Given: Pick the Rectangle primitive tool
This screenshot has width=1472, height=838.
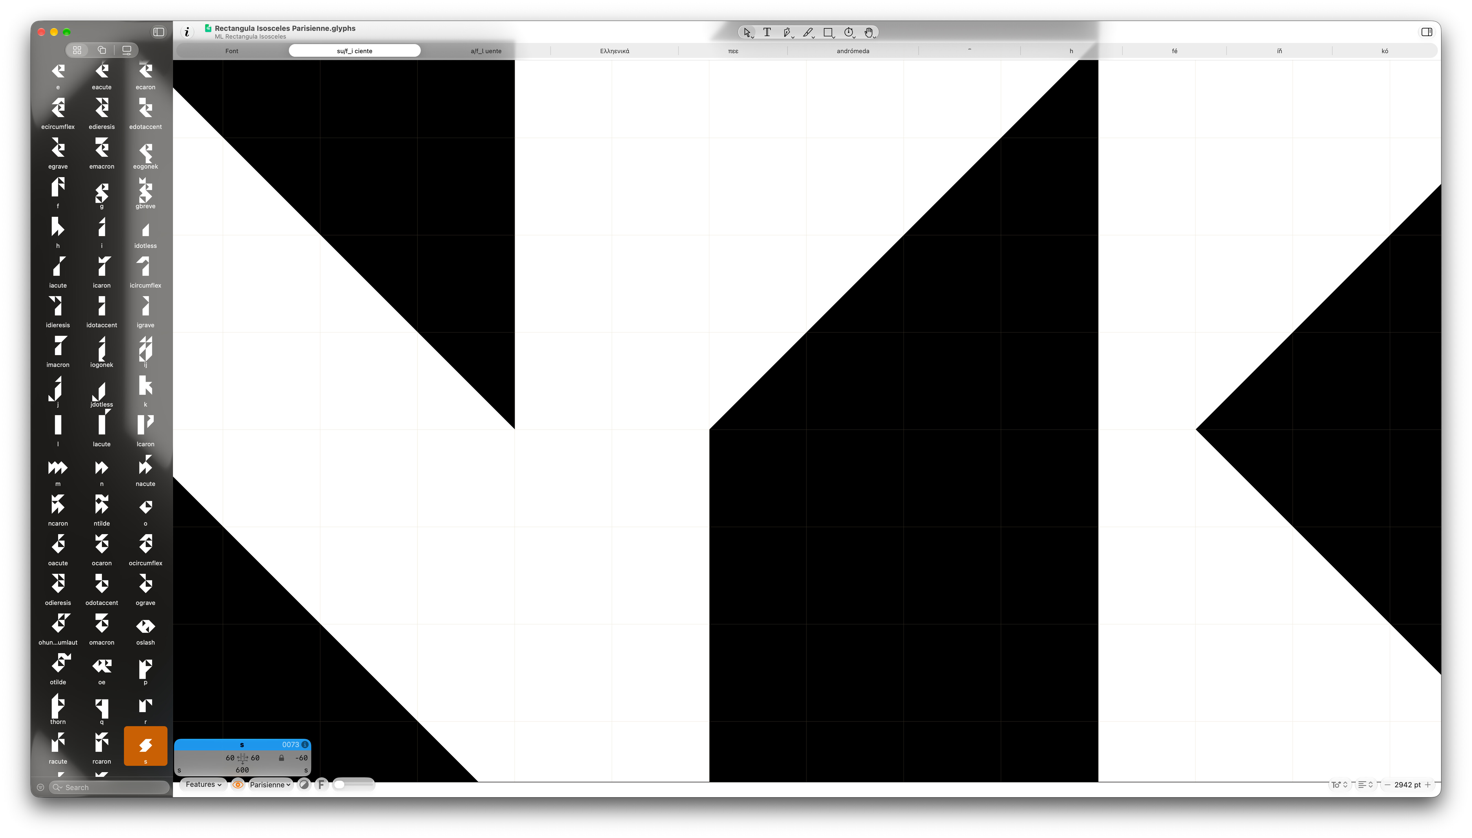Looking at the screenshot, I should click(x=828, y=32).
